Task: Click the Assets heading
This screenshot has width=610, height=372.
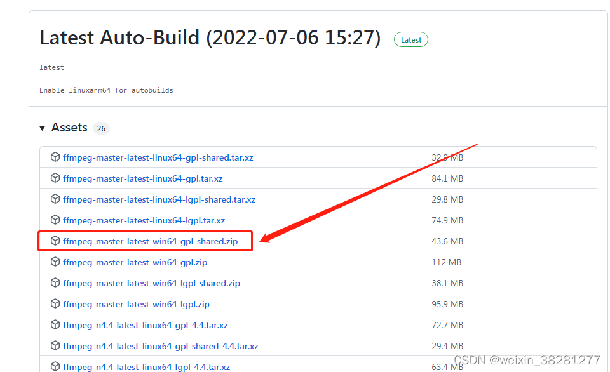Action: tap(69, 128)
